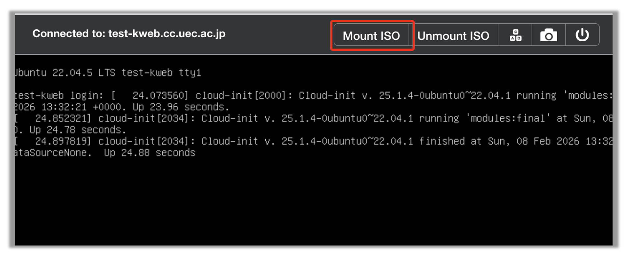Send Ctrl-Alt-Del using the keys icon
This screenshot has width=630, height=256.
click(x=515, y=35)
